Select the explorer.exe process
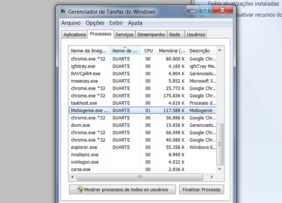 [142, 147]
